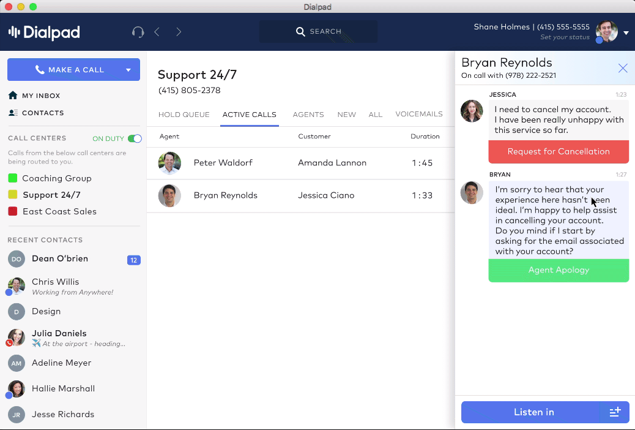Open East Coast Sales call center
This screenshot has width=635, height=430.
click(59, 211)
